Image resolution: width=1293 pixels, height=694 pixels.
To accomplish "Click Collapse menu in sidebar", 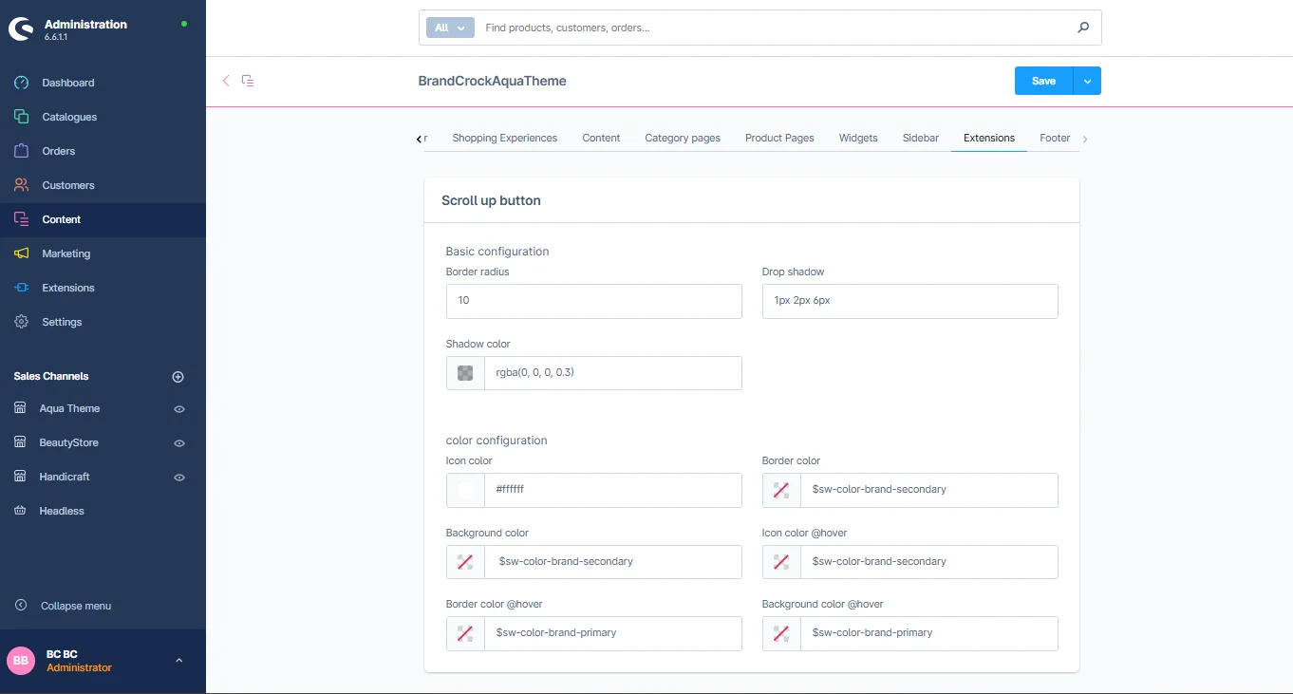I will [75, 606].
